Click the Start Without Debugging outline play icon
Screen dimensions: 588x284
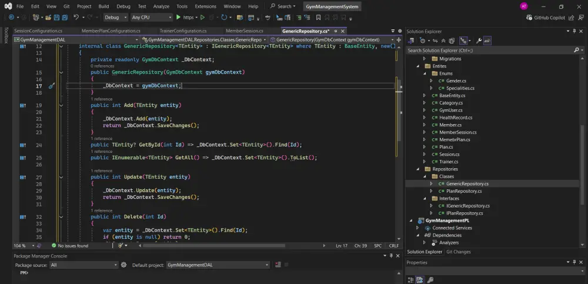click(x=202, y=17)
